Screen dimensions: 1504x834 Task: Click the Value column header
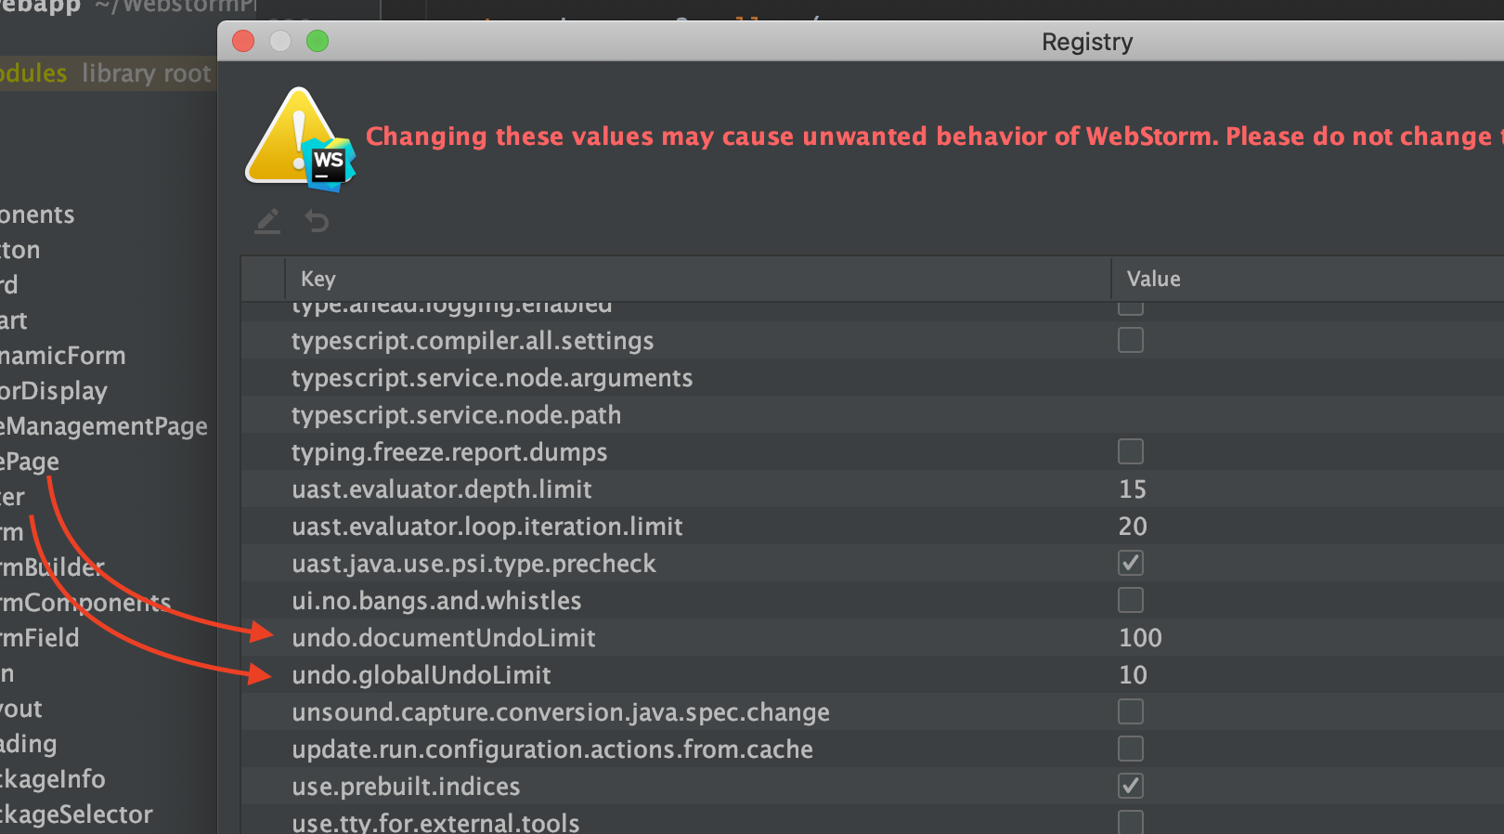1153,279
